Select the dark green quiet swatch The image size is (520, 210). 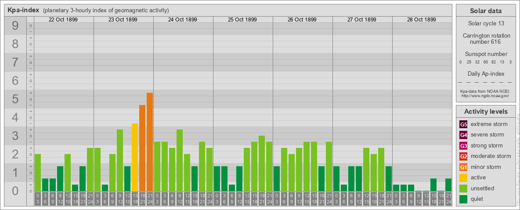tap(463, 199)
